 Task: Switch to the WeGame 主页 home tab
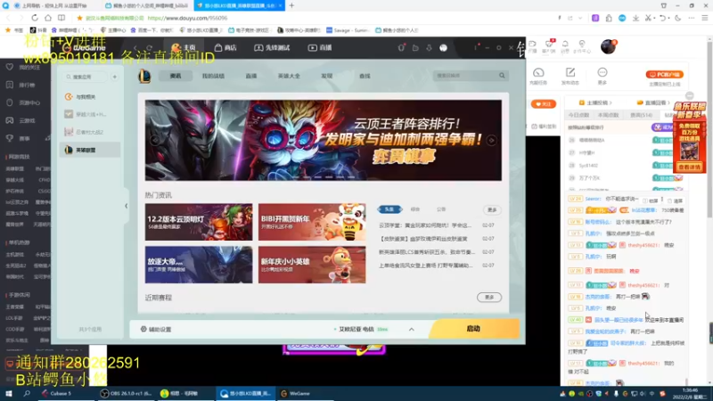[x=184, y=47]
